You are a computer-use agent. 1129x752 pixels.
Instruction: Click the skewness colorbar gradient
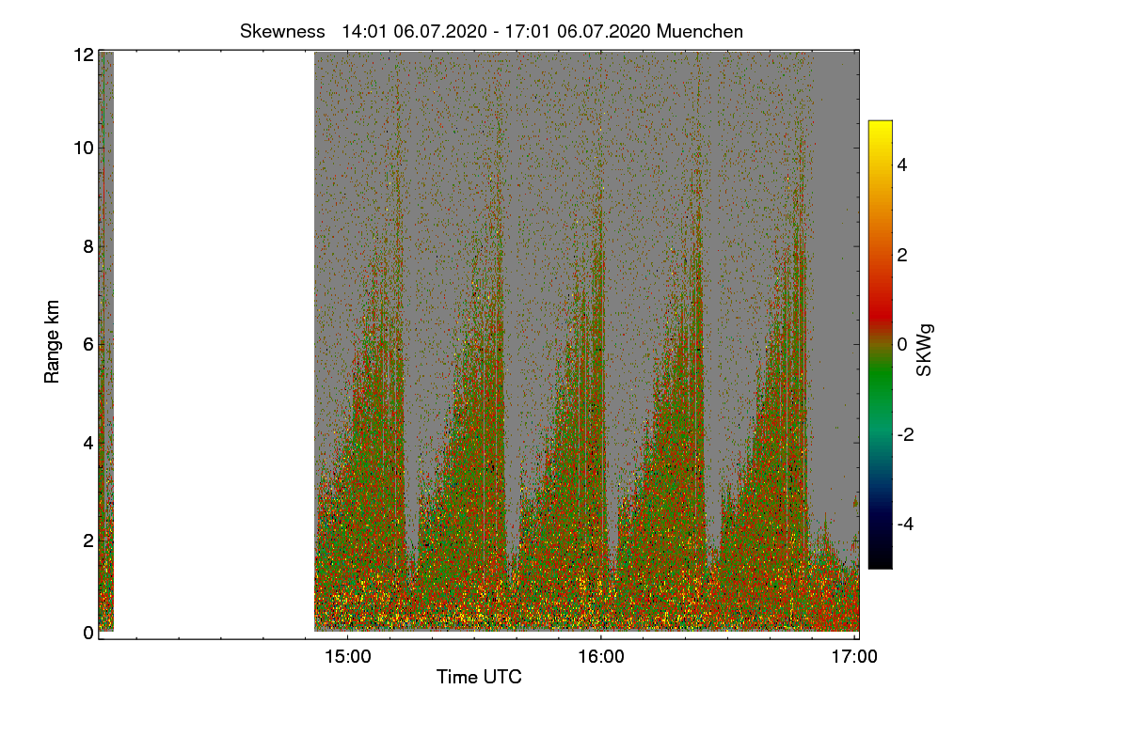(x=880, y=344)
